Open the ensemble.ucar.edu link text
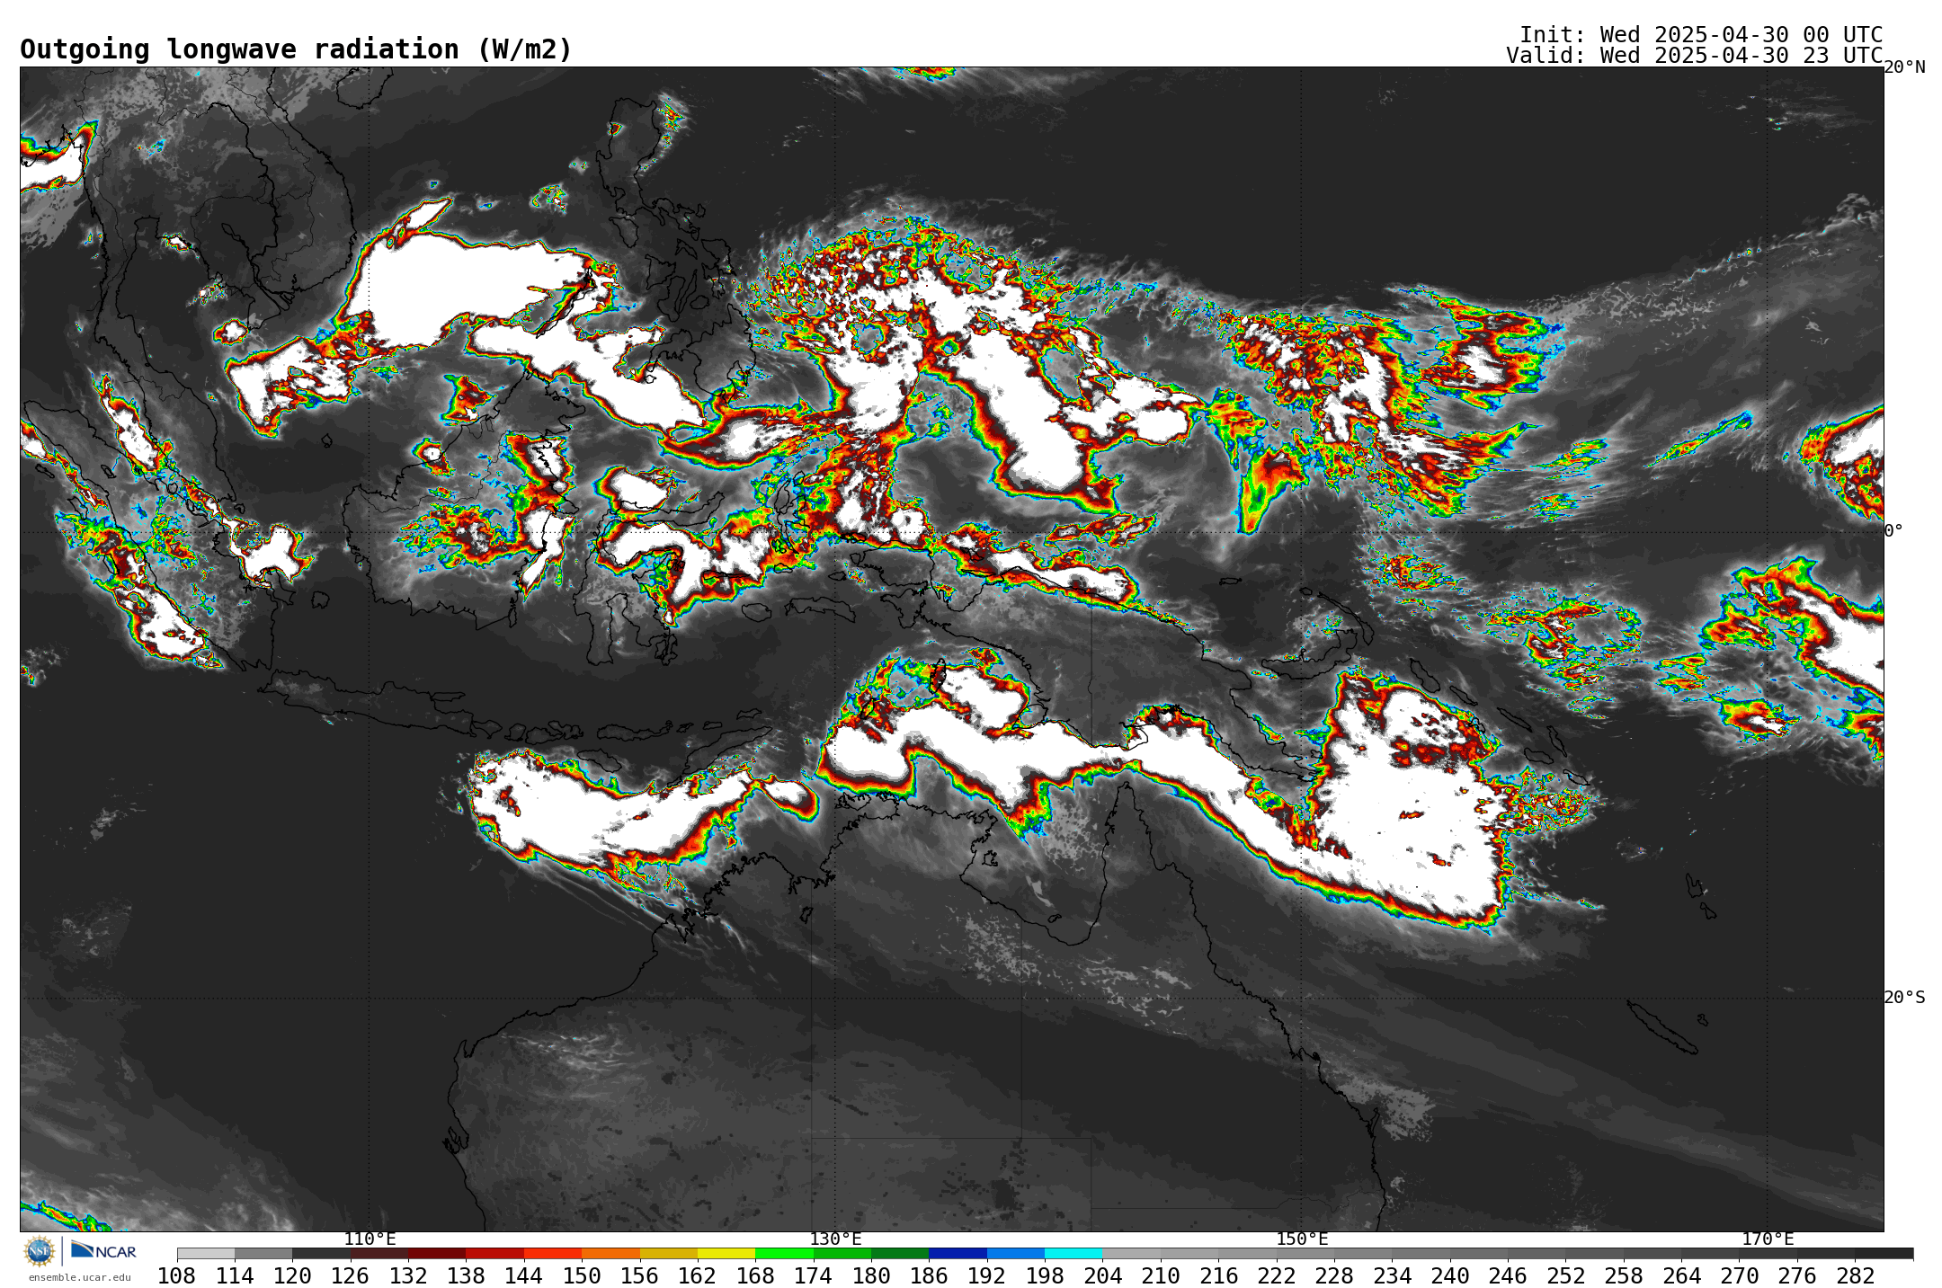 [80, 1277]
